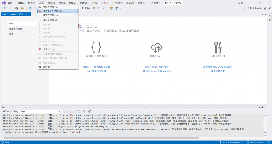This screenshot has width=272, height=144.
Task: Open 選取存放庫 status bar dropdown
Action: pyautogui.click(x=255, y=142)
